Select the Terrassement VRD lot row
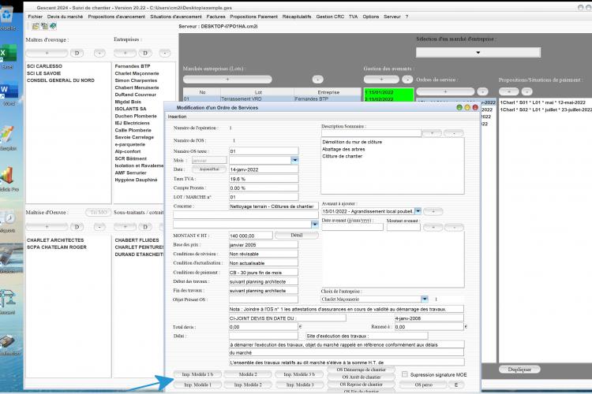 tap(272, 98)
